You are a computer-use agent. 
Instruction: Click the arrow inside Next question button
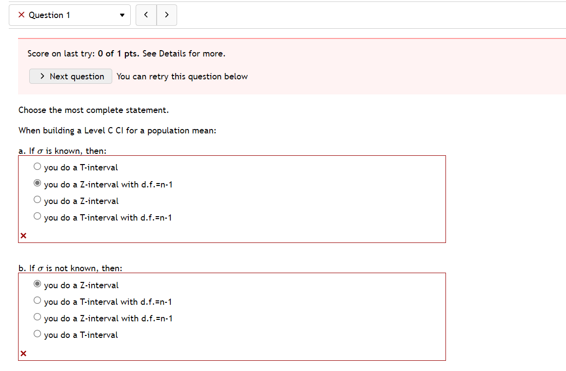click(x=42, y=76)
